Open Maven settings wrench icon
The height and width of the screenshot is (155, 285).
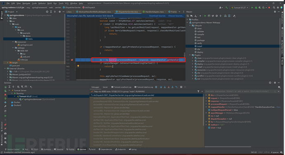coord(234,16)
